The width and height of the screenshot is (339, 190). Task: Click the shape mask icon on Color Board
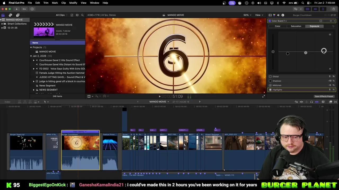coord(321,21)
